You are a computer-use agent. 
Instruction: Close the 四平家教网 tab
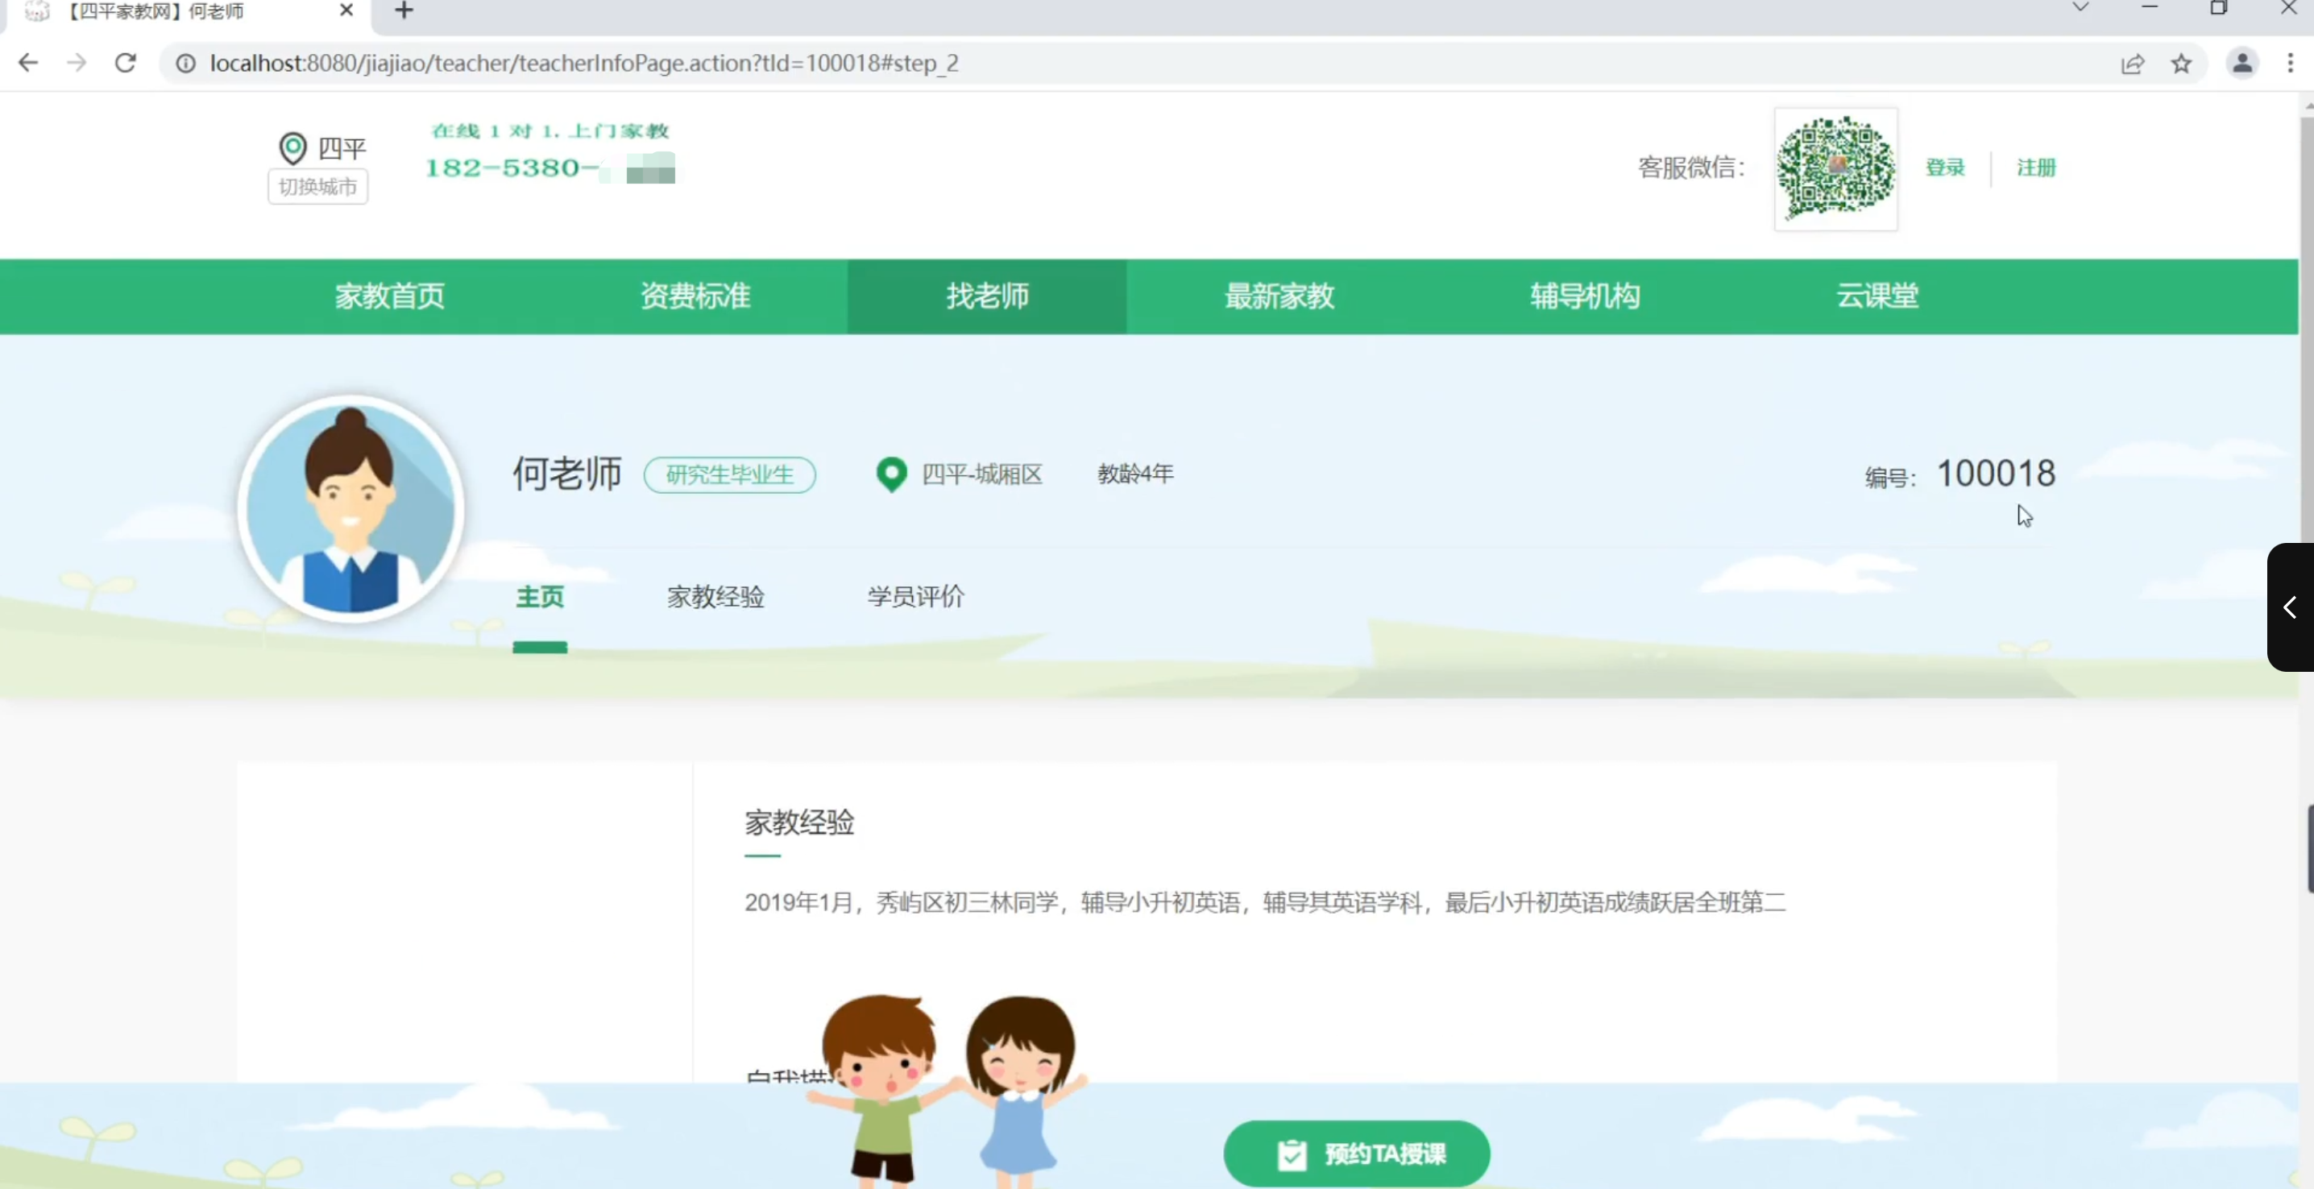point(346,10)
